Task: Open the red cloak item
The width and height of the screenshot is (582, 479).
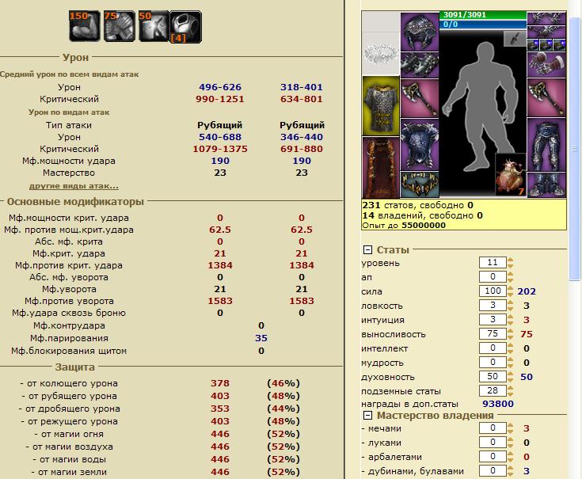Action: [x=380, y=167]
